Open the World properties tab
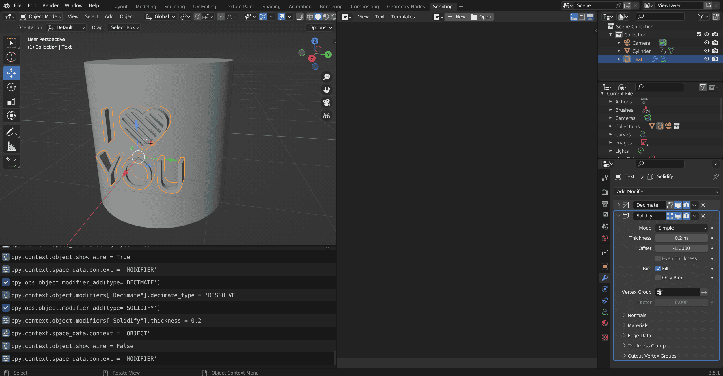This screenshot has height=376, width=723. 605,238
